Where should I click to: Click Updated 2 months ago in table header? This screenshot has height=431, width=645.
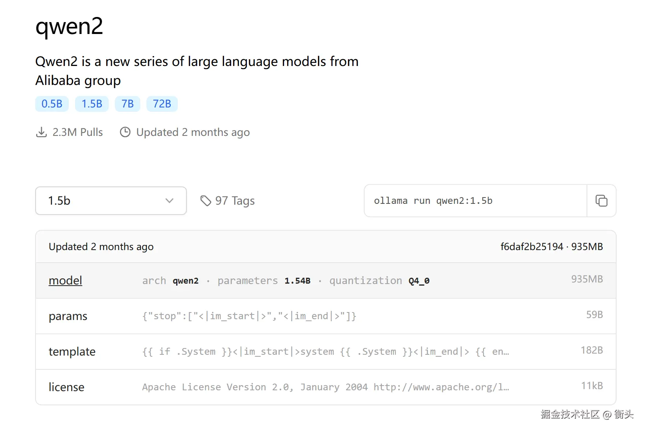[101, 247]
